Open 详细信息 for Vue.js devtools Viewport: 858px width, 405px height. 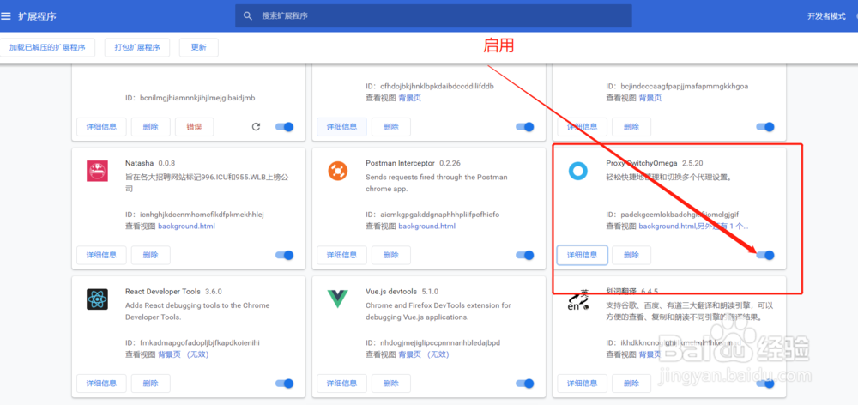pyautogui.click(x=342, y=383)
